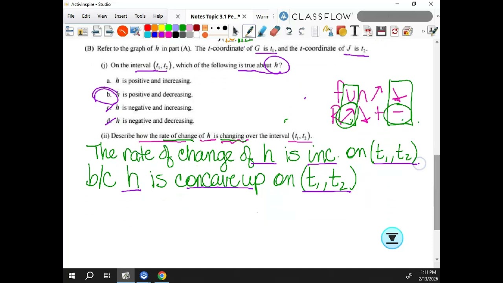
Task: Open Windows taskbar search
Action: click(x=90, y=276)
